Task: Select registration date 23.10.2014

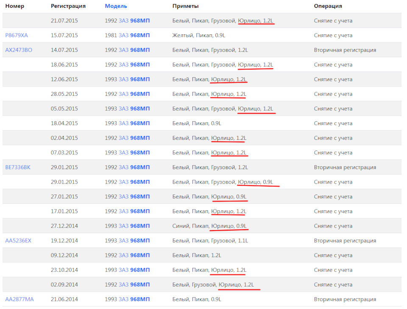Action: point(64,270)
